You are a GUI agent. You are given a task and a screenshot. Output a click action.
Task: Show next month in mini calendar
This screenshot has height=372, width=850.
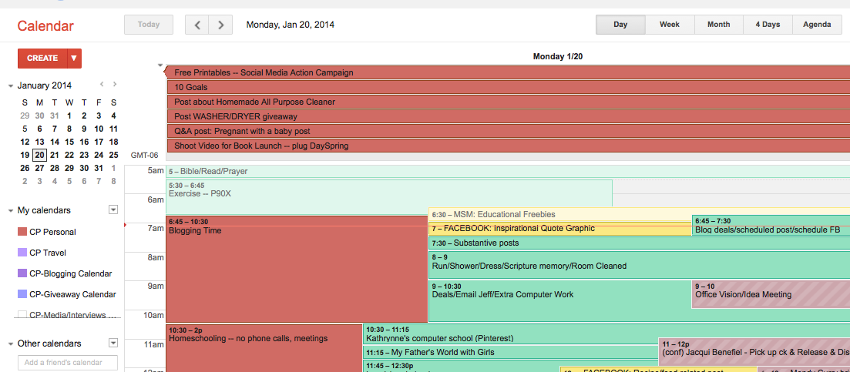(115, 84)
